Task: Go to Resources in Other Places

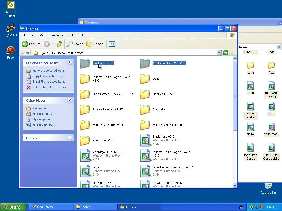Action: tap(39, 108)
